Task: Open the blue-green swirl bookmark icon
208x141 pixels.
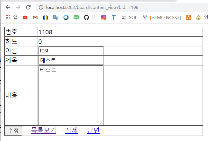Action: [66, 17]
